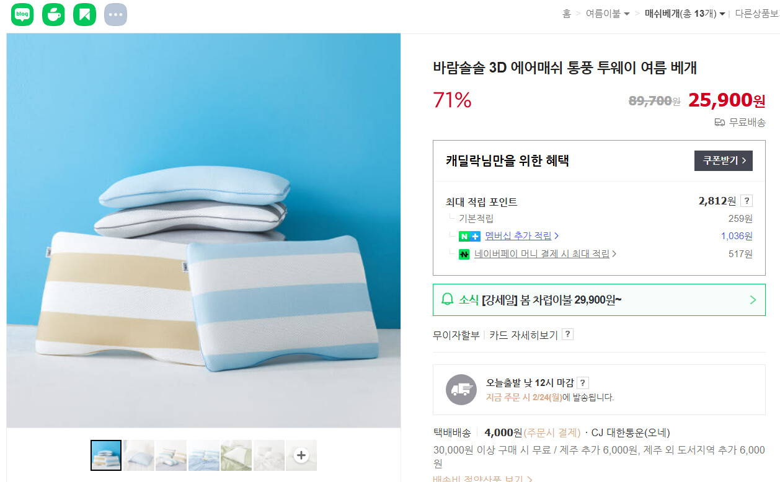Image resolution: width=780 pixels, height=482 pixels.
Task: Open more sharing options ellipsis icon
Action: point(115,14)
